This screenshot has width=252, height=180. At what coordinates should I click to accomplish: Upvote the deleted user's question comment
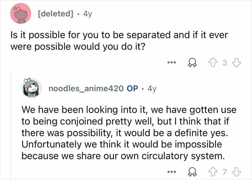(x=212, y=63)
